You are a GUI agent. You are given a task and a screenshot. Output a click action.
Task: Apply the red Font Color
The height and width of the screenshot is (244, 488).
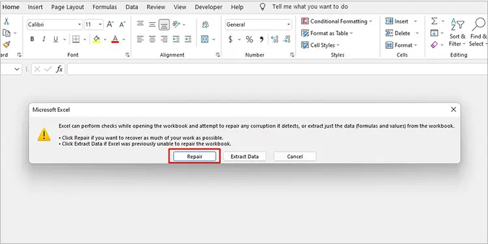pyautogui.click(x=115, y=39)
